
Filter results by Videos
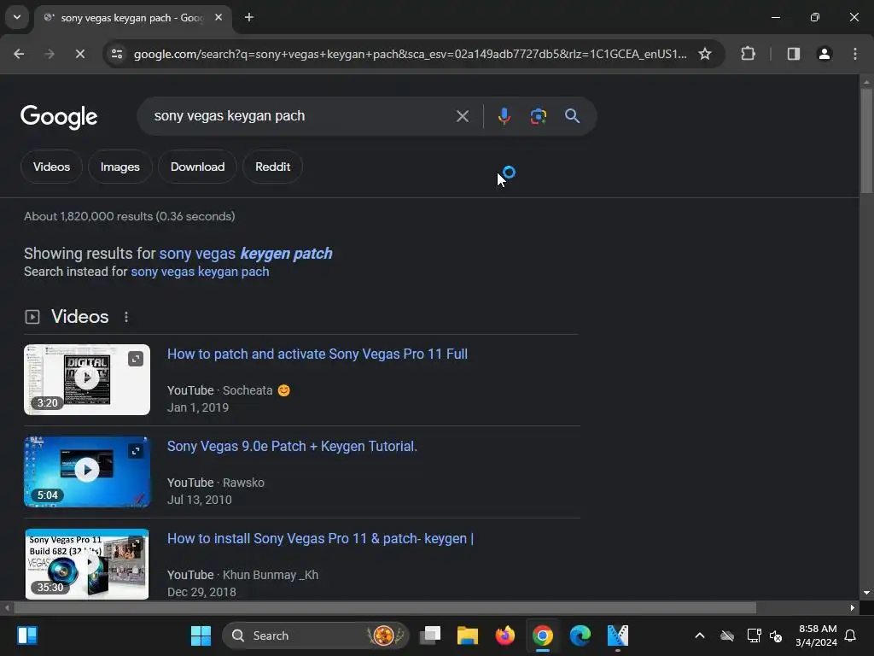(51, 167)
